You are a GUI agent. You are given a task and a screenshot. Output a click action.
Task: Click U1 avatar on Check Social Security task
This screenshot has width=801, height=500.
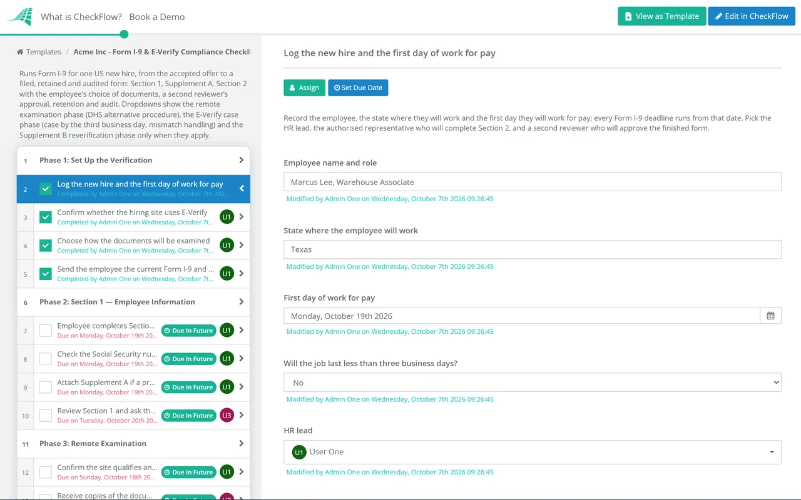pos(227,359)
